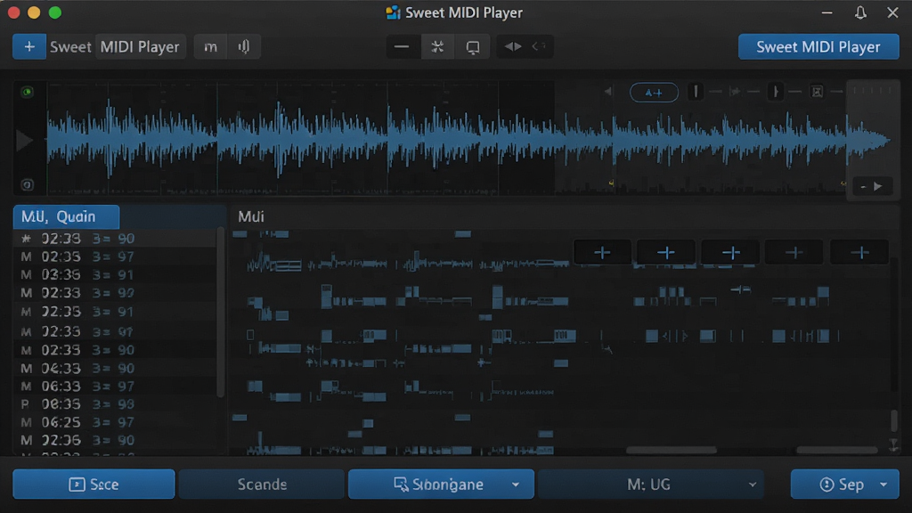Switch to the MIDI Player tab
The height and width of the screenshot is (513, 912).
140,46
